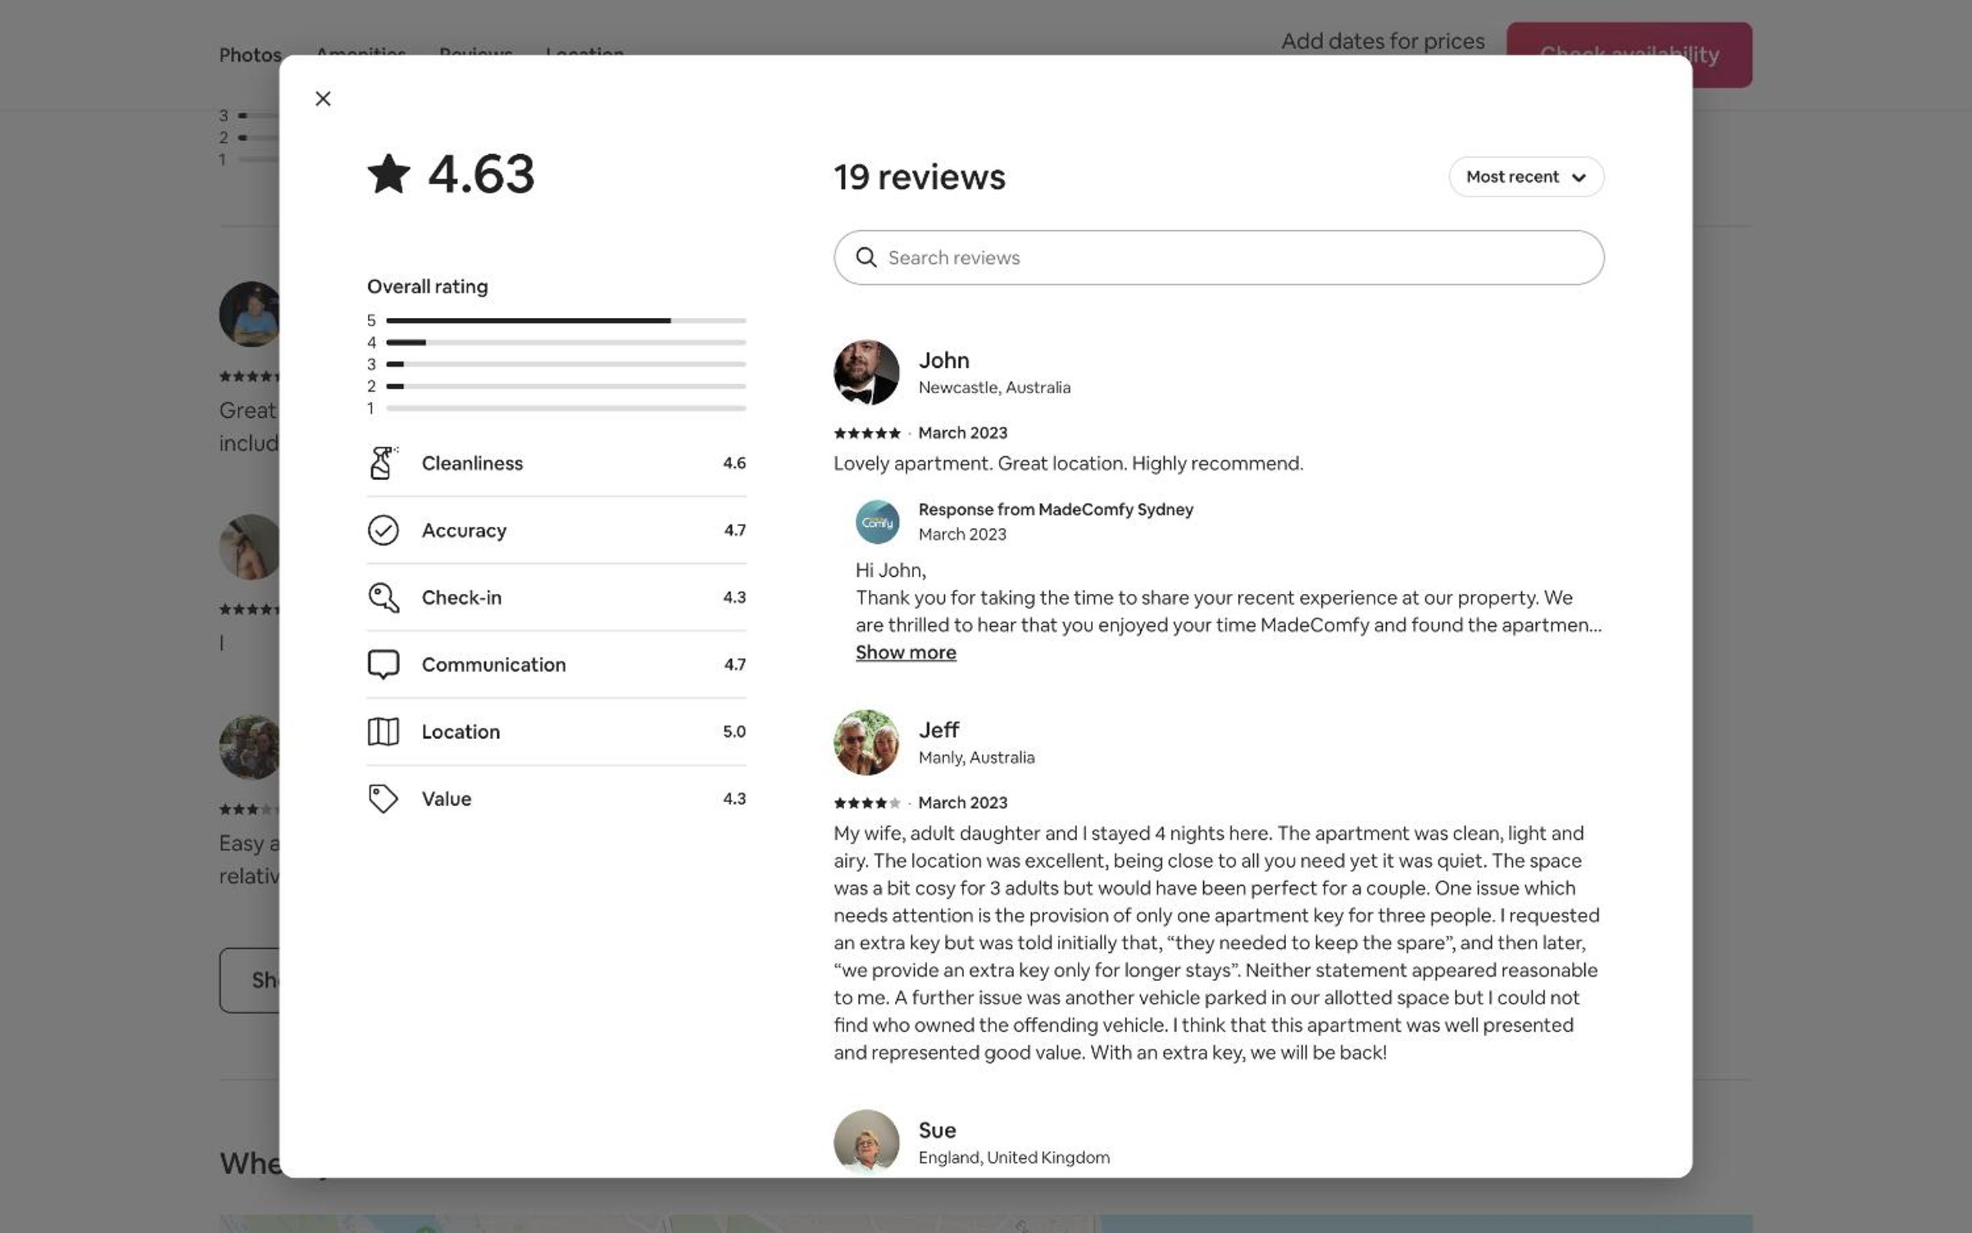The height and width of the screenshot is (1233, 1972).
Task: Click the Location map icon
Action: [x=383, y=732]
